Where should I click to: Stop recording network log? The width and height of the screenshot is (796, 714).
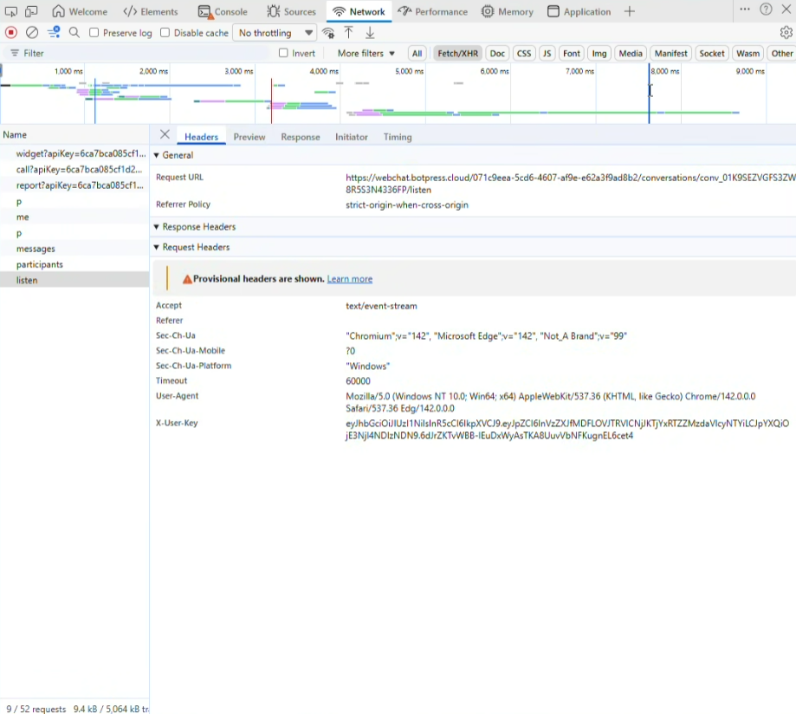click(11, 33)
